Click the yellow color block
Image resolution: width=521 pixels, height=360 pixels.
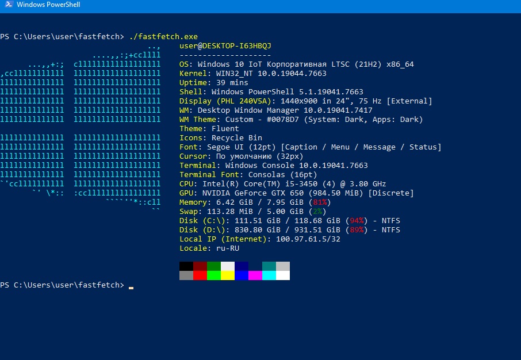pos(228,275)
